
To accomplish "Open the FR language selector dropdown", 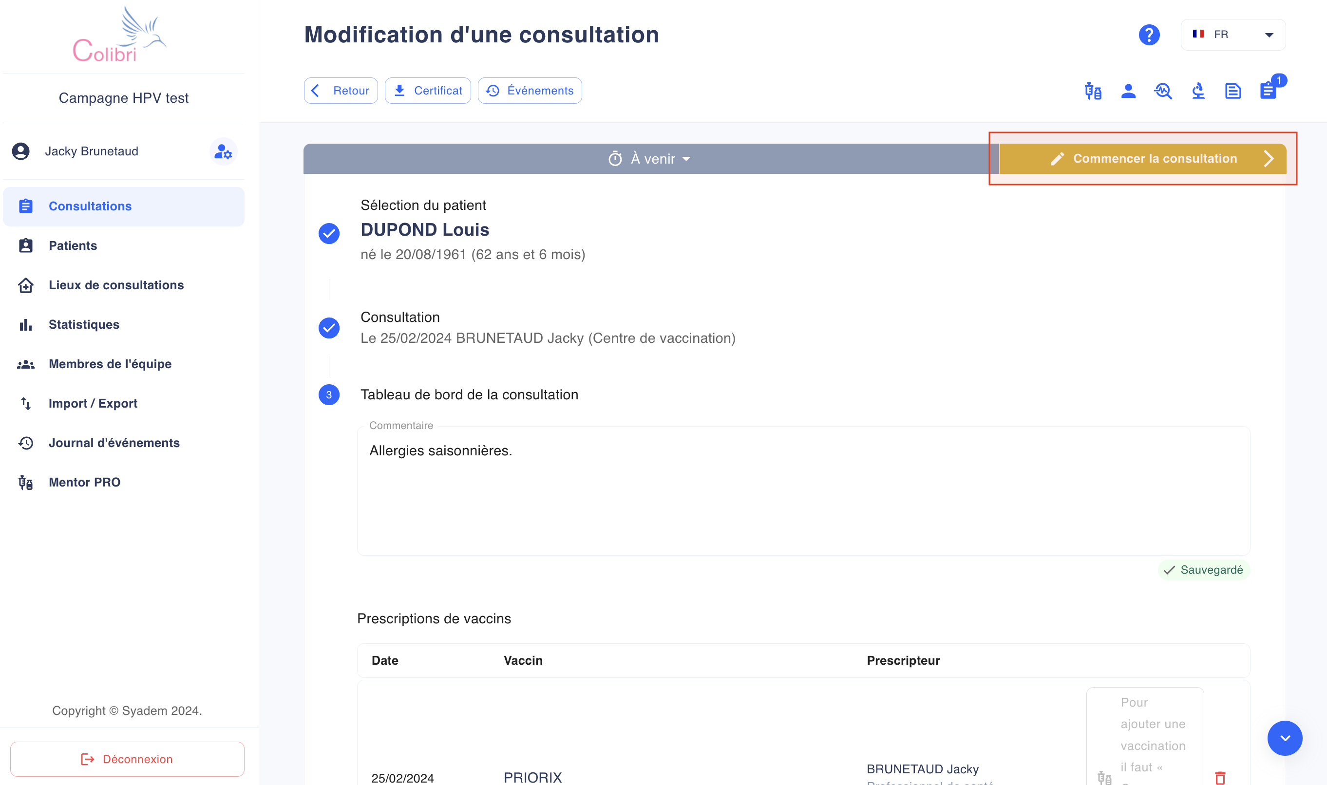I will point(1233,35).
